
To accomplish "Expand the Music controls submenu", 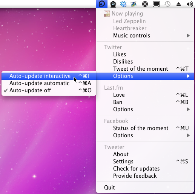I will point(145,36).
